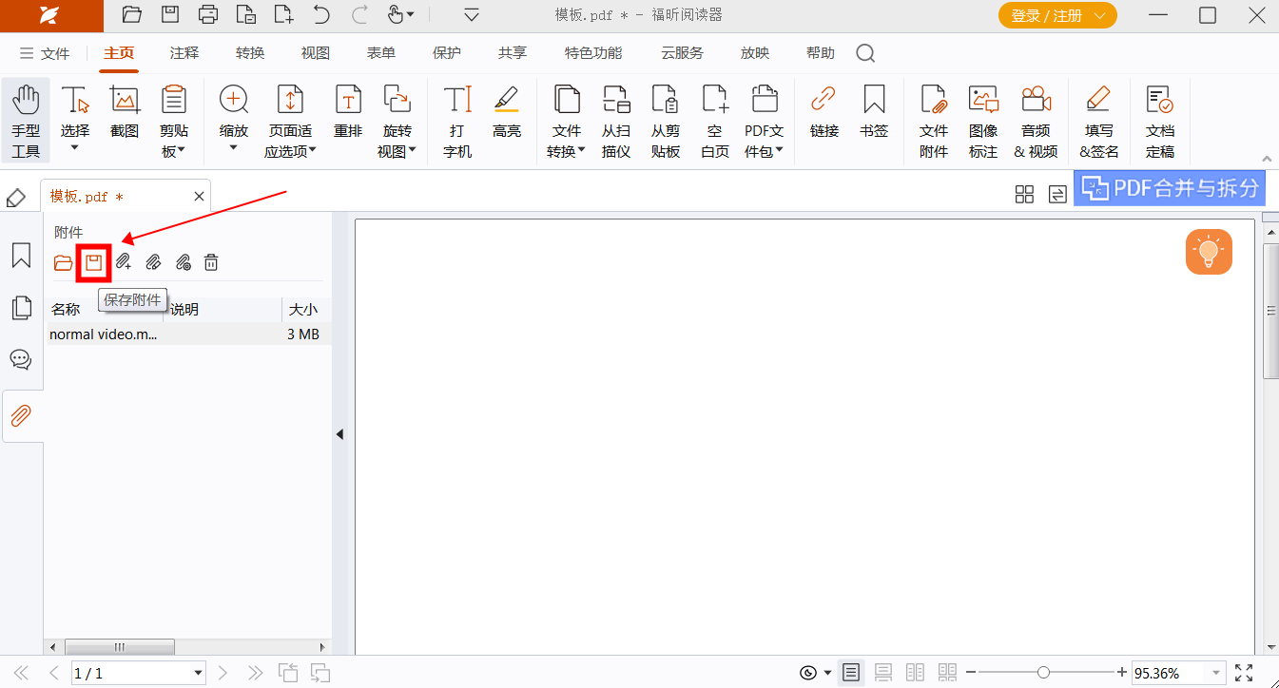The width and height of the screenshot is (1279, 688).
Task: Click the 登录 / 注册 button
Action: pyautogui.click(x=1056, y=15)
